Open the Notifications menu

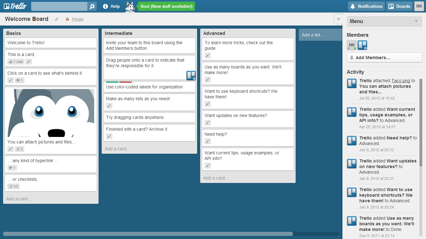(x=366, y=6)
